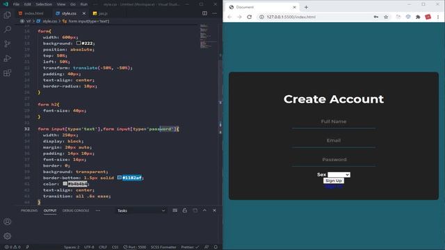Image resolution: width=445 pixels, height=250 pixels.
Task: Open a new Chrome tab
Action: coord(306,7)
